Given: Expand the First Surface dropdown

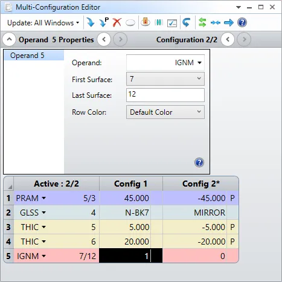Looking at the screenshot, I should tap(165, 79).
